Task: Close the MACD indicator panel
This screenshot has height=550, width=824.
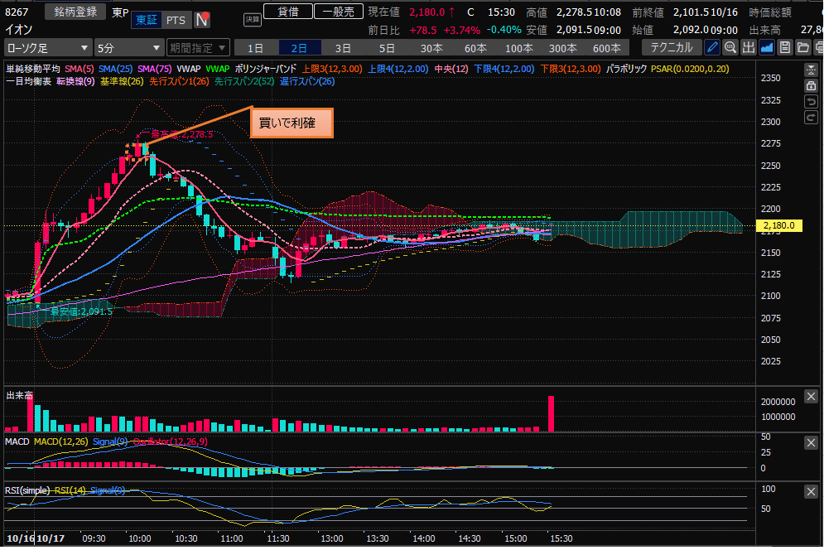Action: (811, 444)
